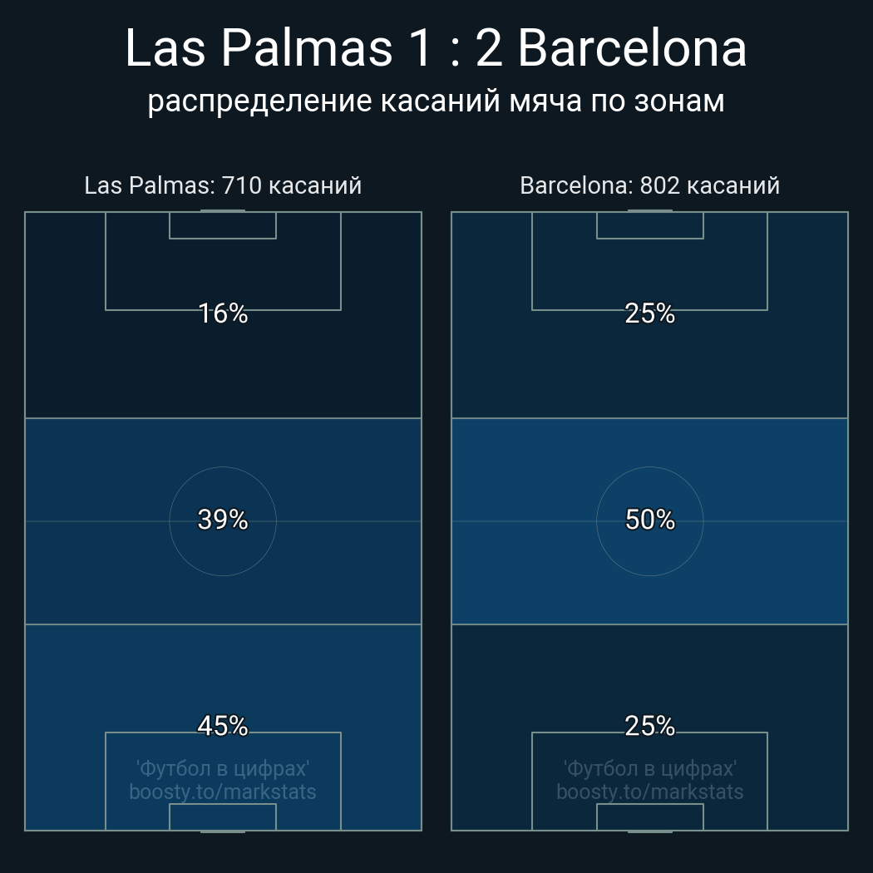This screenshot has width=873, height=873.
Task: Click 'Футбол в цифрах' text on left pitch
Action: (x=223, y=768)
